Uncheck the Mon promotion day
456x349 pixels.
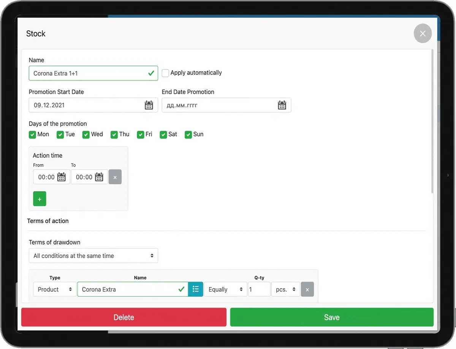[32, 134]
